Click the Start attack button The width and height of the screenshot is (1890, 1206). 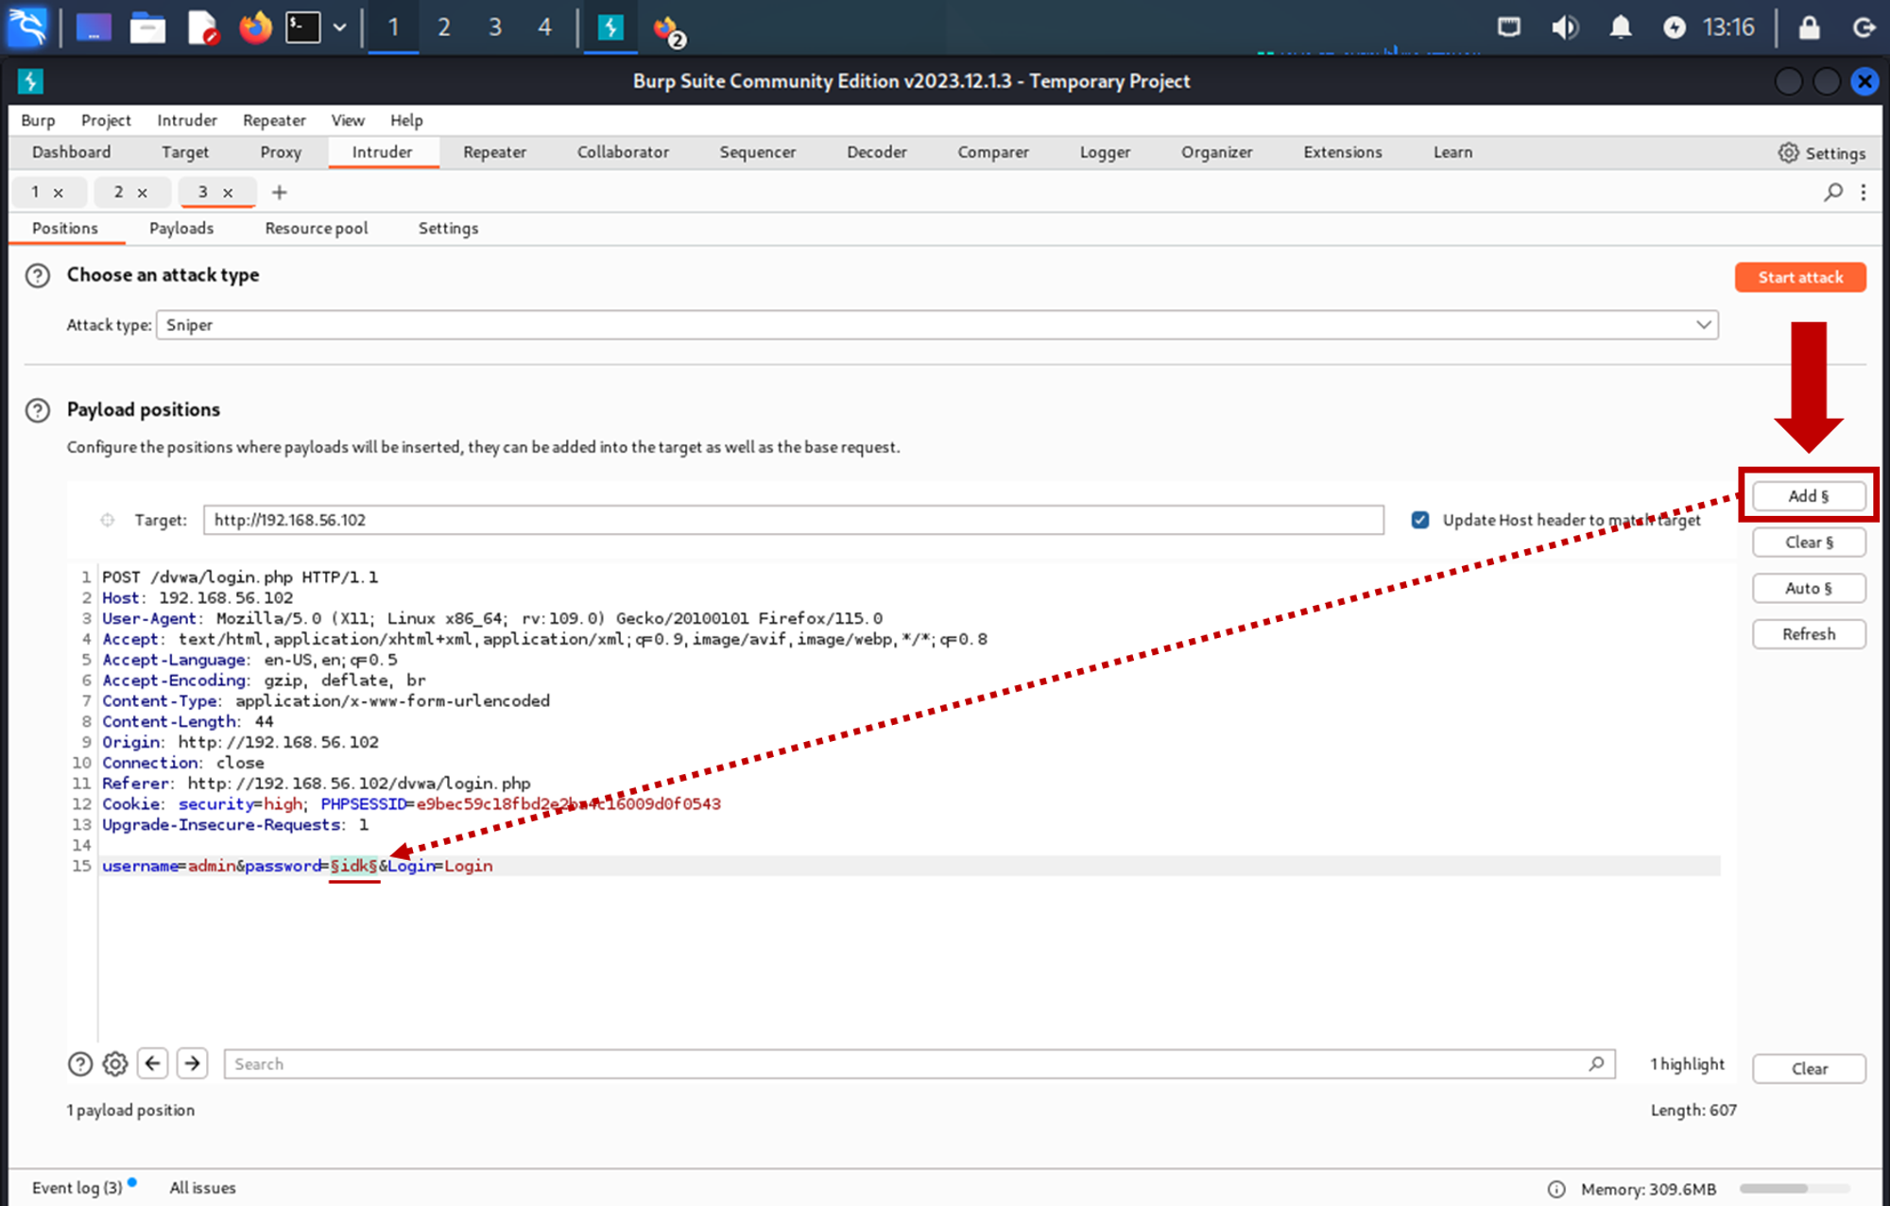click(1800, 277)
